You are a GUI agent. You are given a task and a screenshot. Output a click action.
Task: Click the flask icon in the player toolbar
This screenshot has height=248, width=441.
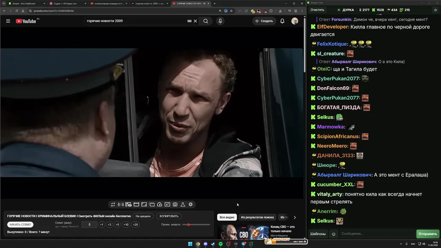(183, 205)
